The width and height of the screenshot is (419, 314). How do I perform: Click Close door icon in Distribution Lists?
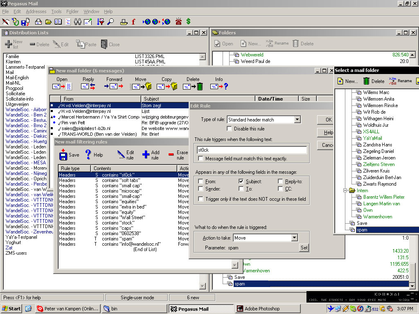[104, 44]
